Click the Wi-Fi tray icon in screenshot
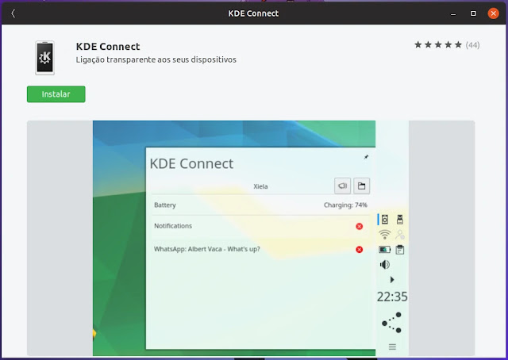508x360 pixels. point(384,235)
